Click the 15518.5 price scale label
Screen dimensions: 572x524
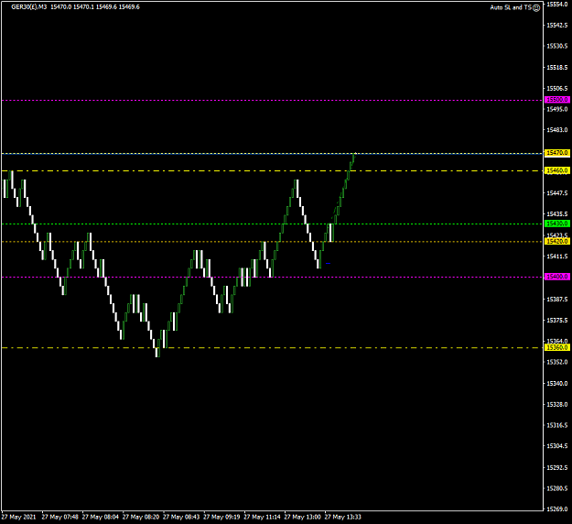coord(557,68)
